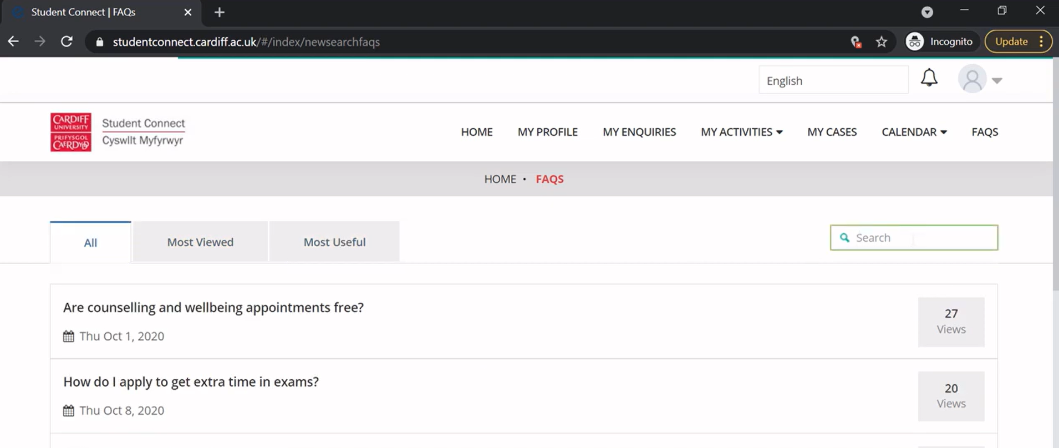Click the Home breadcrumb link

pos(500,179)
